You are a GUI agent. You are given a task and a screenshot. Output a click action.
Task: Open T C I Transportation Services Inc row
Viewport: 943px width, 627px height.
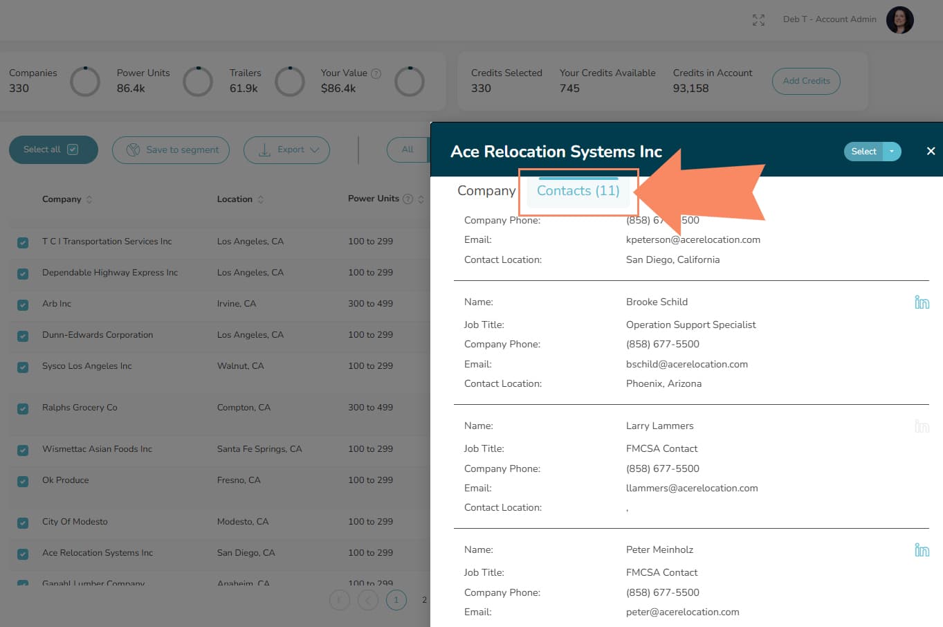(107, 242)
